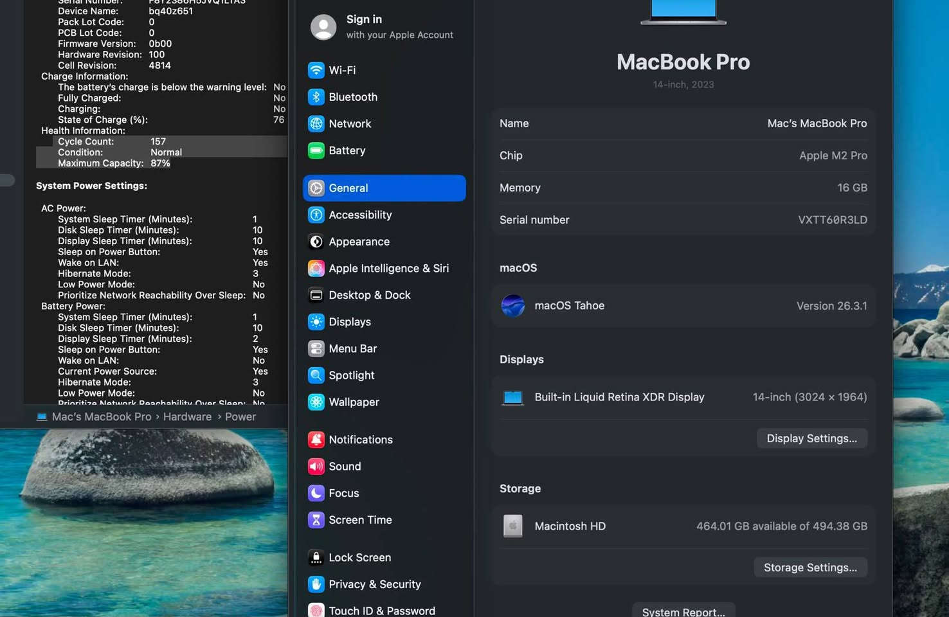Click macOS Tahoe name text

569,305
